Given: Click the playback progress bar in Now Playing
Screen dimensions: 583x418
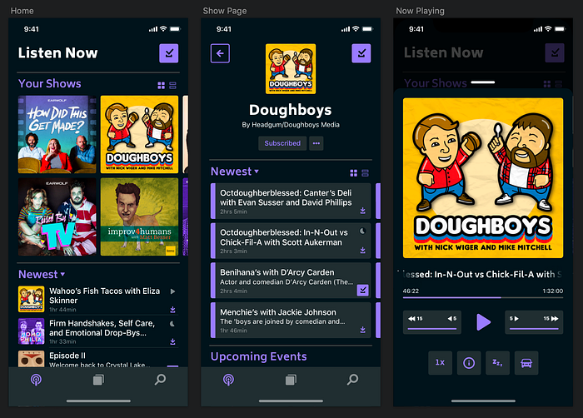Looking at the screenshot, I should point(483,297).
